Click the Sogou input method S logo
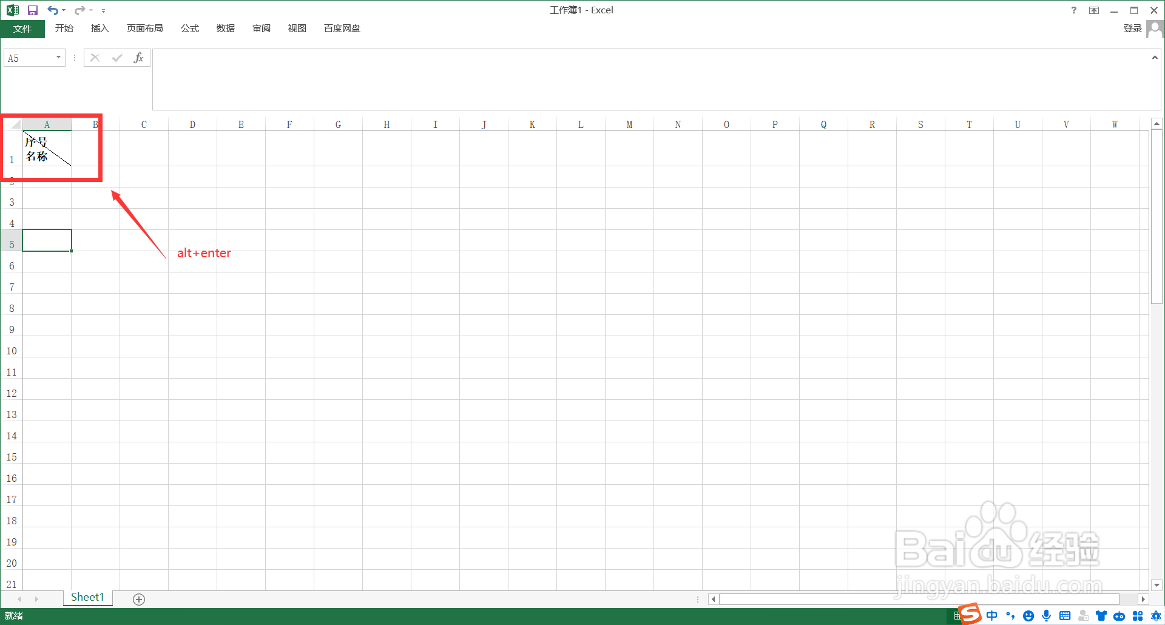The width and height of the screenshot is (1165, 625). point(970,613)
